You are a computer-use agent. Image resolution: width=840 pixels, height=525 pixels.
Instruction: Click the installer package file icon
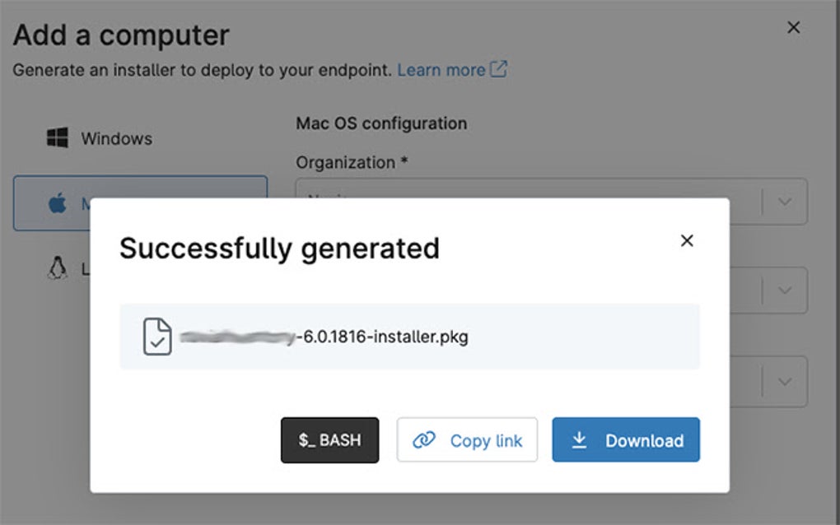pyautogui.click(x=157, y=337)
